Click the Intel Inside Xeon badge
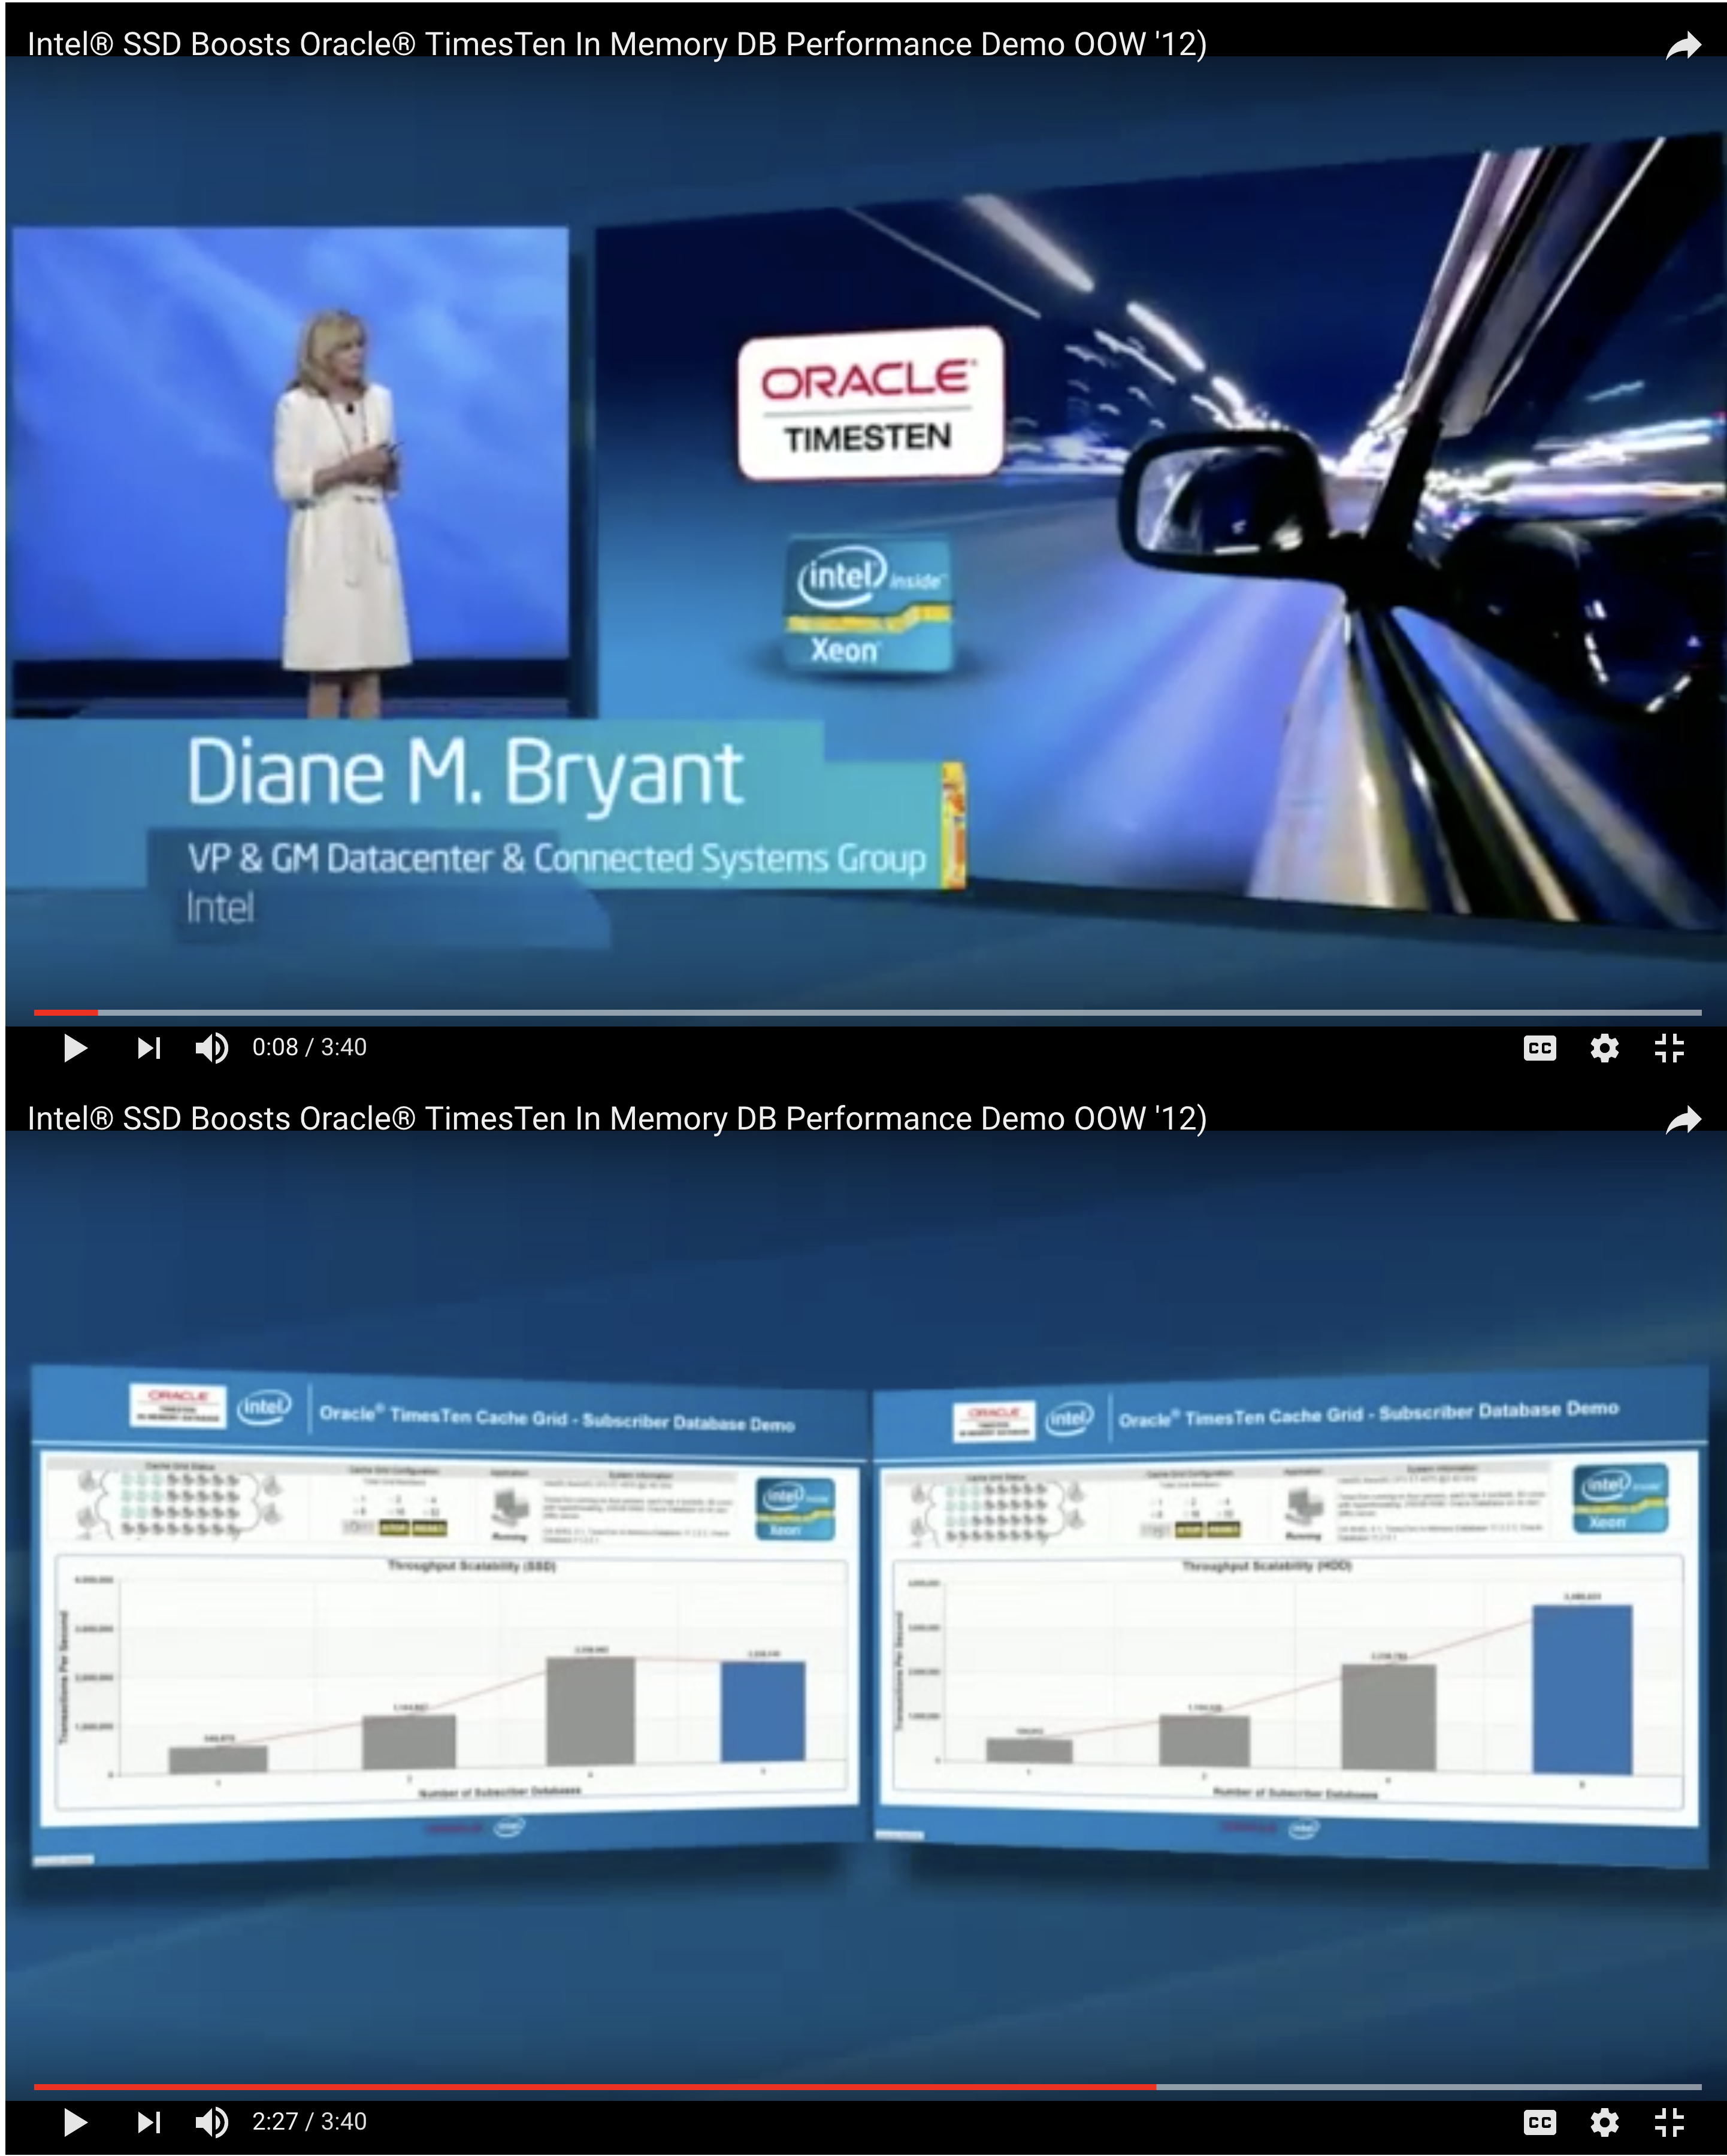 point(868,605)
